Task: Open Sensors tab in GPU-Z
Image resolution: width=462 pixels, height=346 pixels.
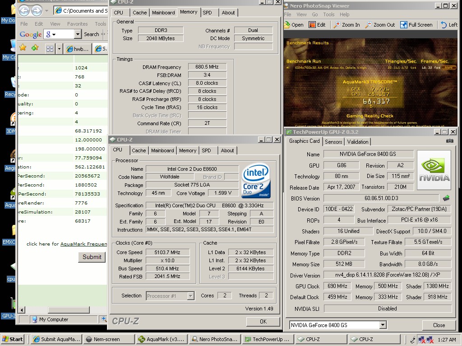Action: click(x=333, y=142)
